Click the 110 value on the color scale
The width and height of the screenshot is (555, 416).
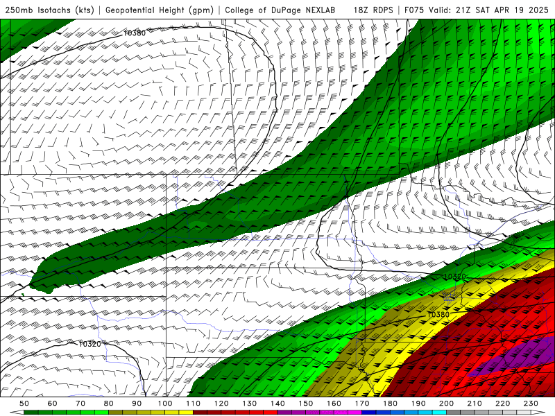pyautogui.click(x=193, y=404)
